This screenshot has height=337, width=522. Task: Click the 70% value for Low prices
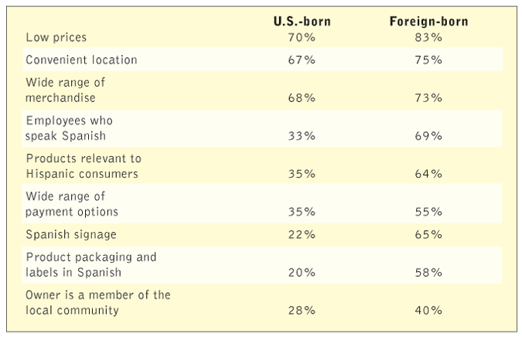(x=301, y=36)
